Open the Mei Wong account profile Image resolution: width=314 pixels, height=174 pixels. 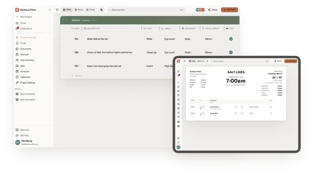coord(27,142)
